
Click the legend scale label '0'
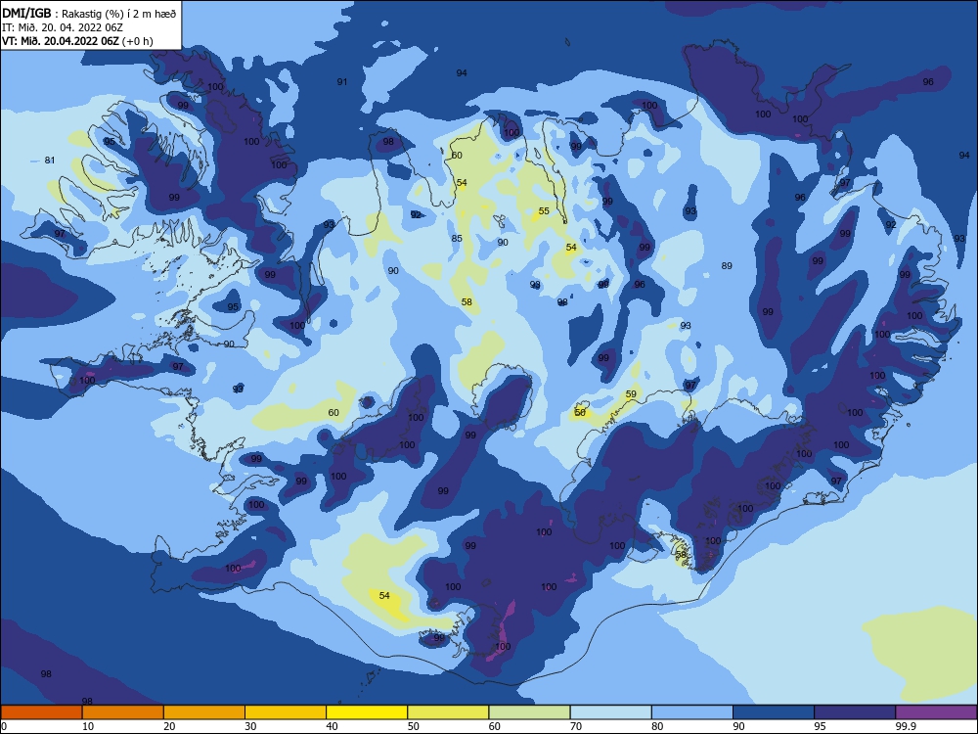point(3,726)
